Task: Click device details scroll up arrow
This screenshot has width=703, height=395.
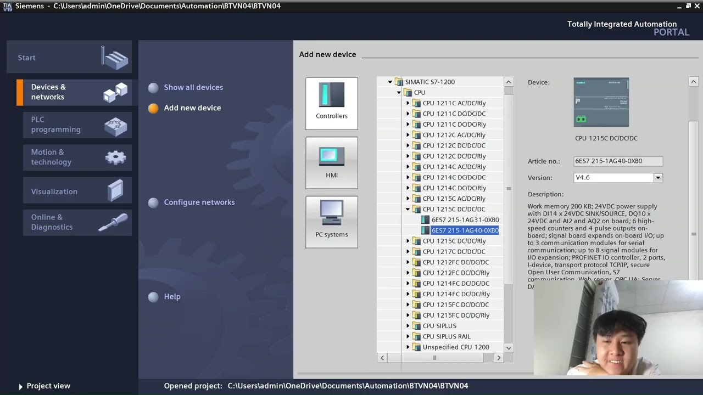Action: pos(693,82)
